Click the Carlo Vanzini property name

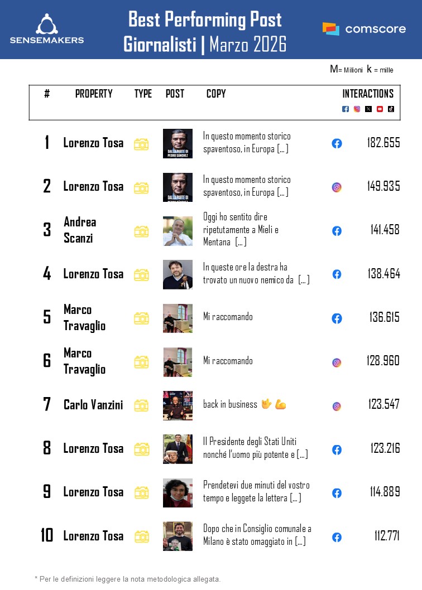93,405
